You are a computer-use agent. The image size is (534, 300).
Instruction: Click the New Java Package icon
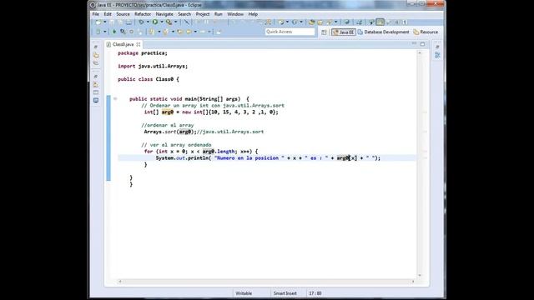click(x=151, y=32)
